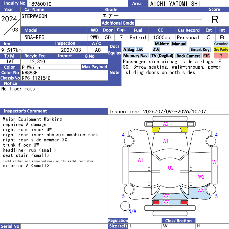This screenshot has width=229, height=229.
Task: Click the pink question mark badge
Action: 221,56
